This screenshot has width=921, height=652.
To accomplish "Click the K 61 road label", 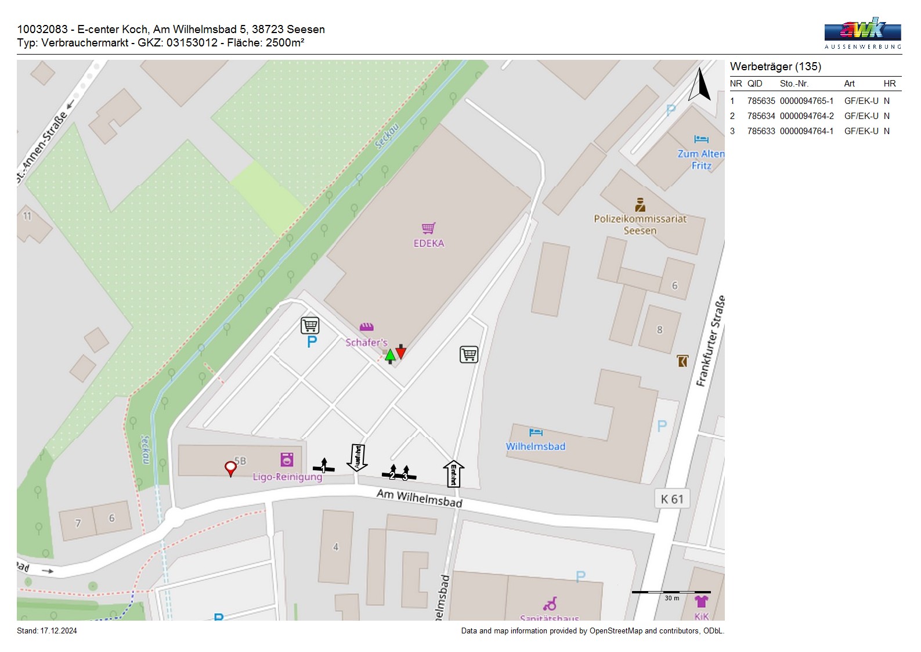I will pos(672,499).
